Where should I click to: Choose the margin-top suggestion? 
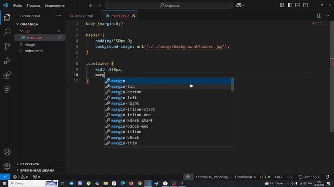[168, 87]
